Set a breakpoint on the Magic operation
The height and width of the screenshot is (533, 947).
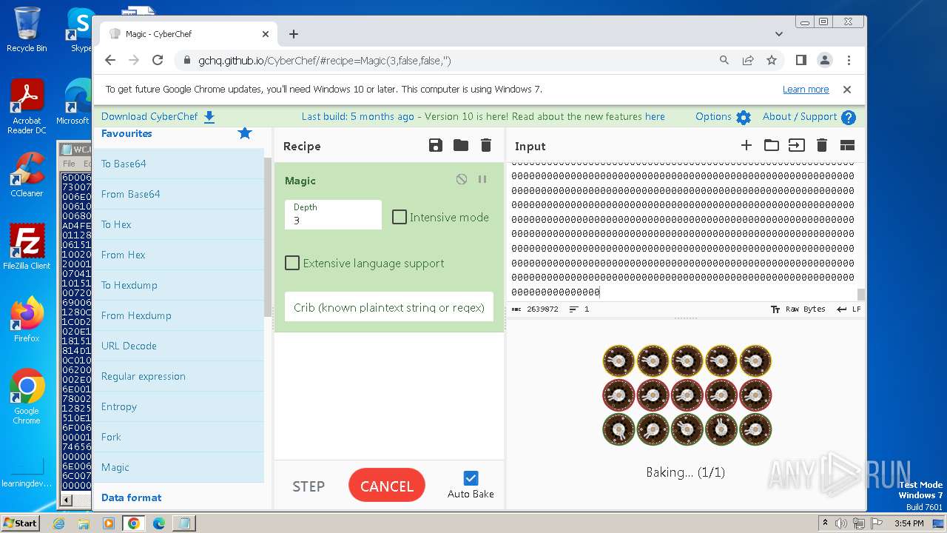tap(482, 179)
